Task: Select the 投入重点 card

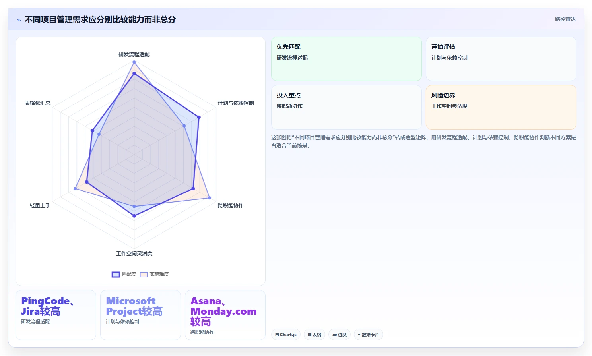Action: click(x=346, y=107)
